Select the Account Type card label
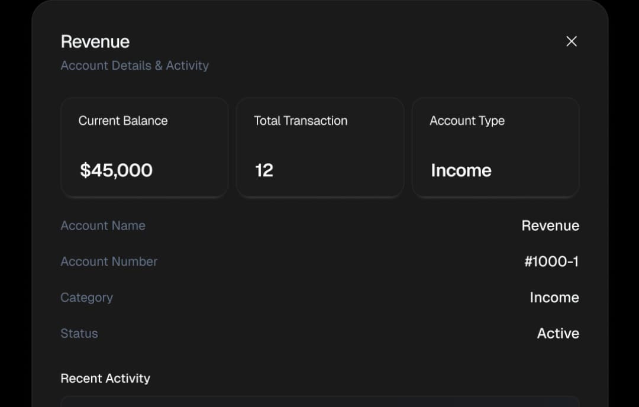Screen dimensions: 639x407 pyautogui.click(x=467, y=121)
